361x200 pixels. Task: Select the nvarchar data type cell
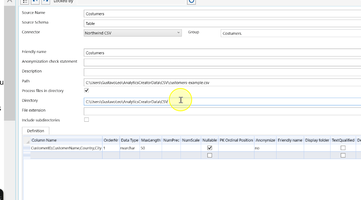130,148
